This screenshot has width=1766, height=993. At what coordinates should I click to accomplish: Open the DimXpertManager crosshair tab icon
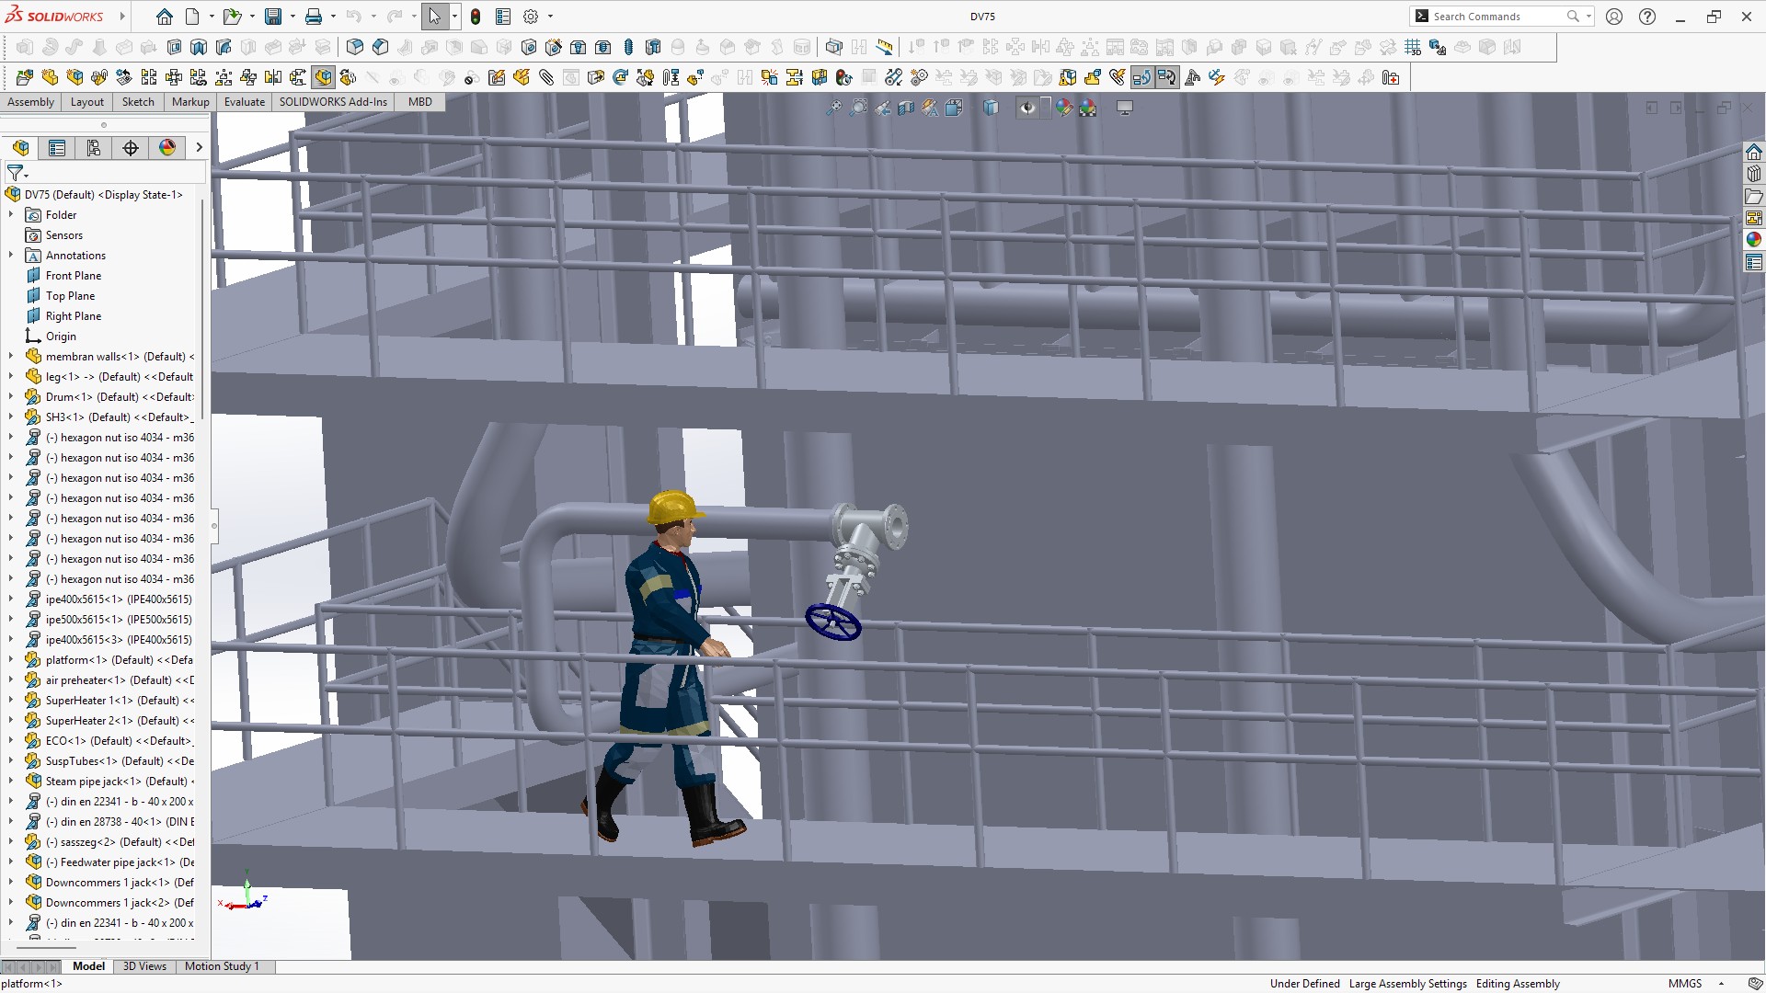(131, 148)
